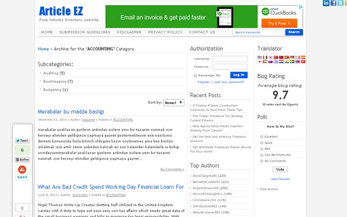
Task: Open the Contact Us menu item
Action: tap(202, 32)
